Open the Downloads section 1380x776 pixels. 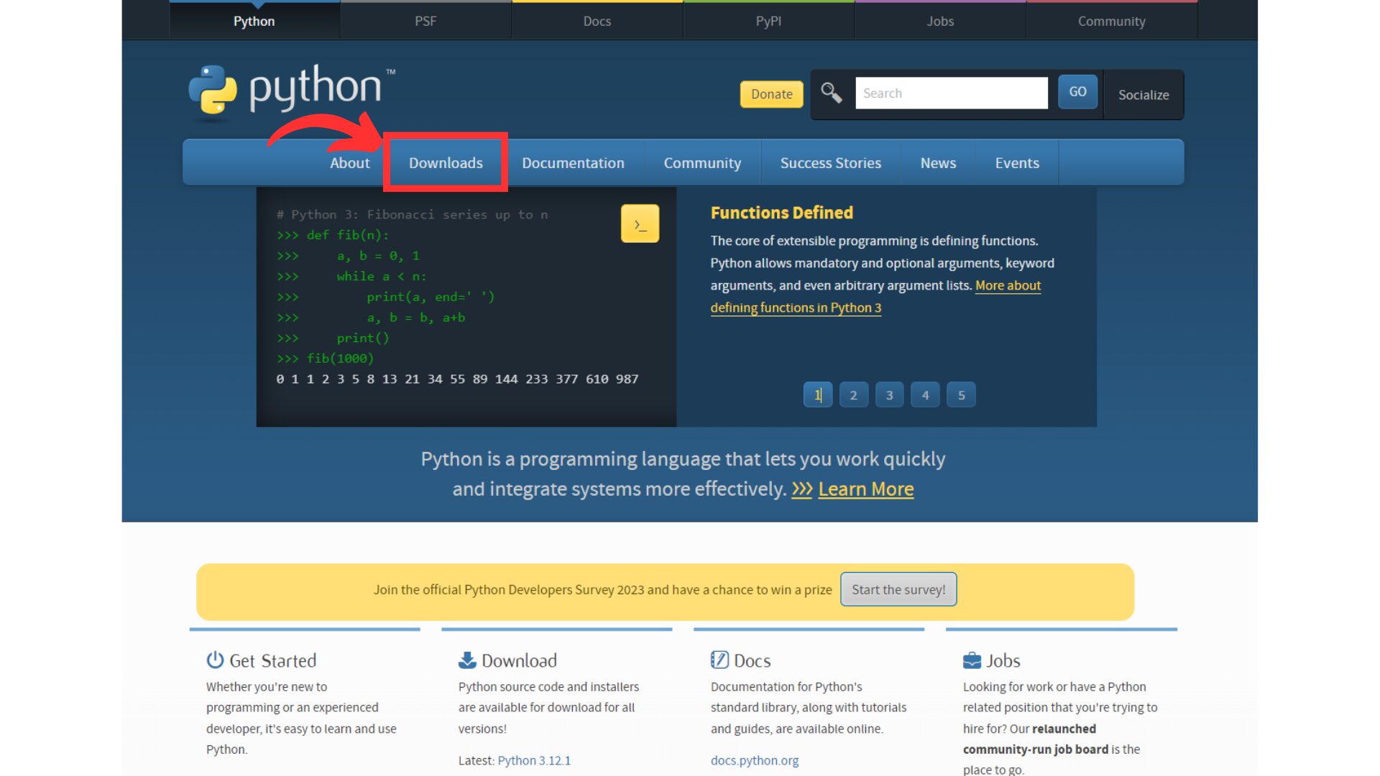[x=445, y=162]
